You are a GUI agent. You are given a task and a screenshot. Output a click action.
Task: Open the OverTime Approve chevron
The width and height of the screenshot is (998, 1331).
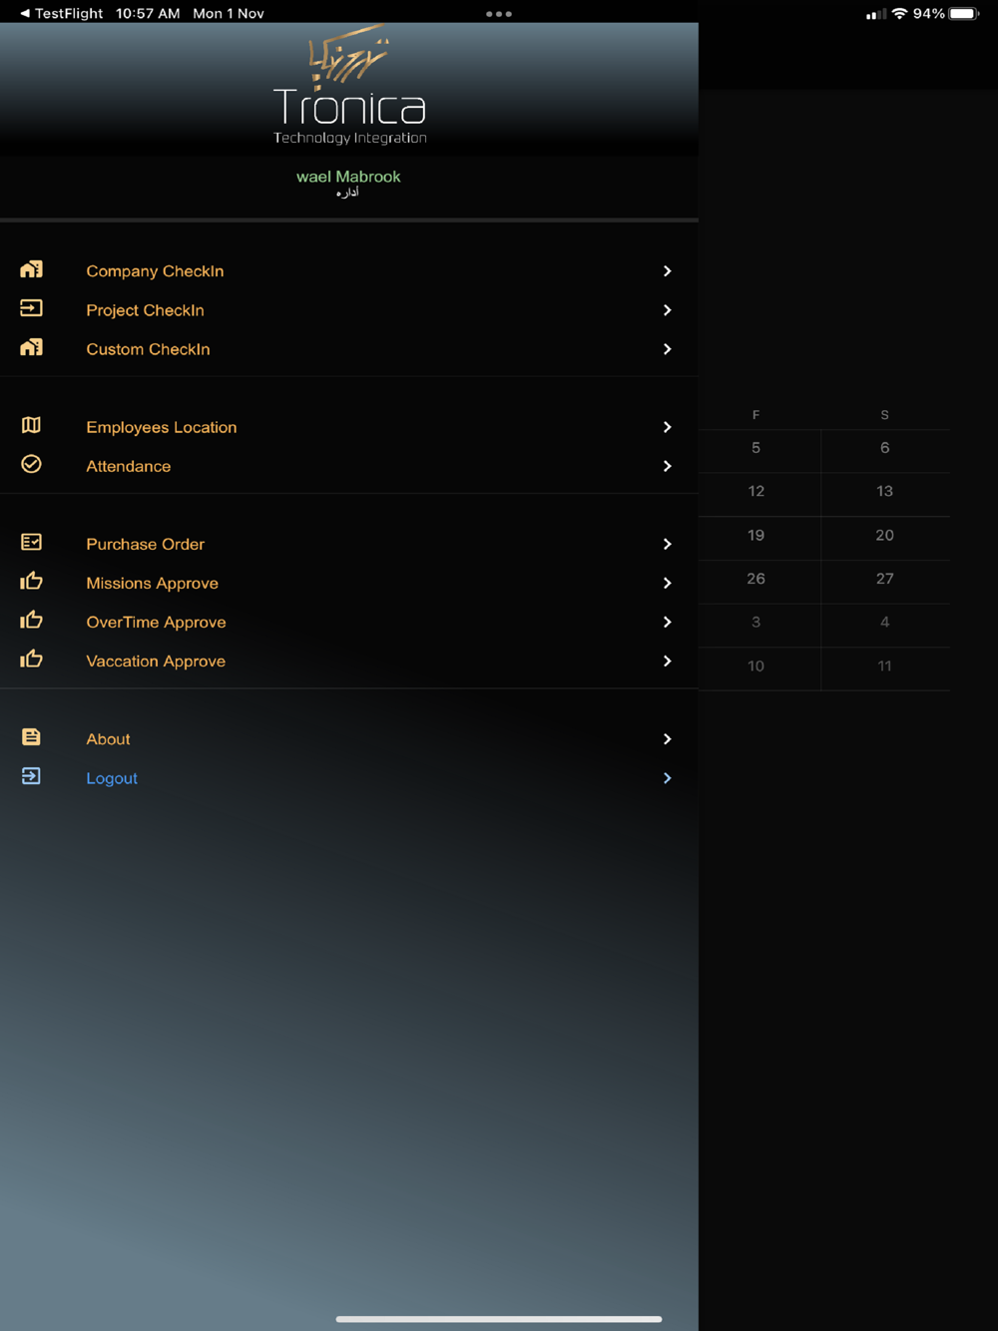pos(668,622)
